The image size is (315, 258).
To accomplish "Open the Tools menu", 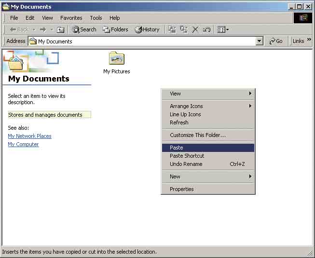I will 96,18.
